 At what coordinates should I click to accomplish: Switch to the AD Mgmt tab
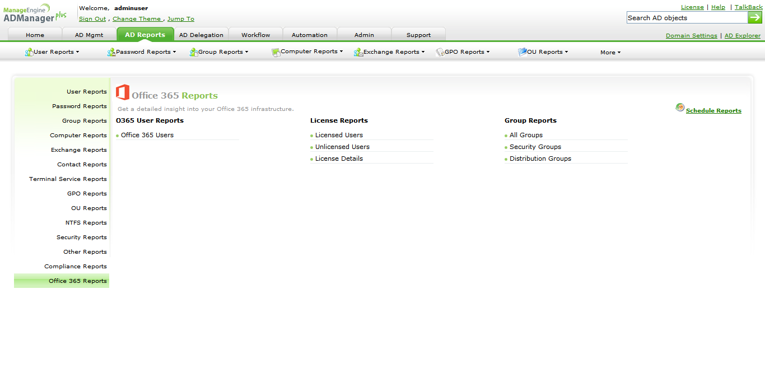(89, 35)
